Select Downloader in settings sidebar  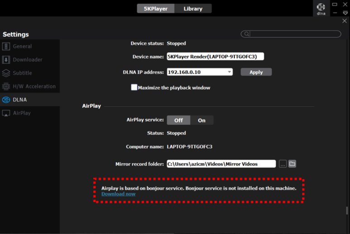click(x=30, y=60)
